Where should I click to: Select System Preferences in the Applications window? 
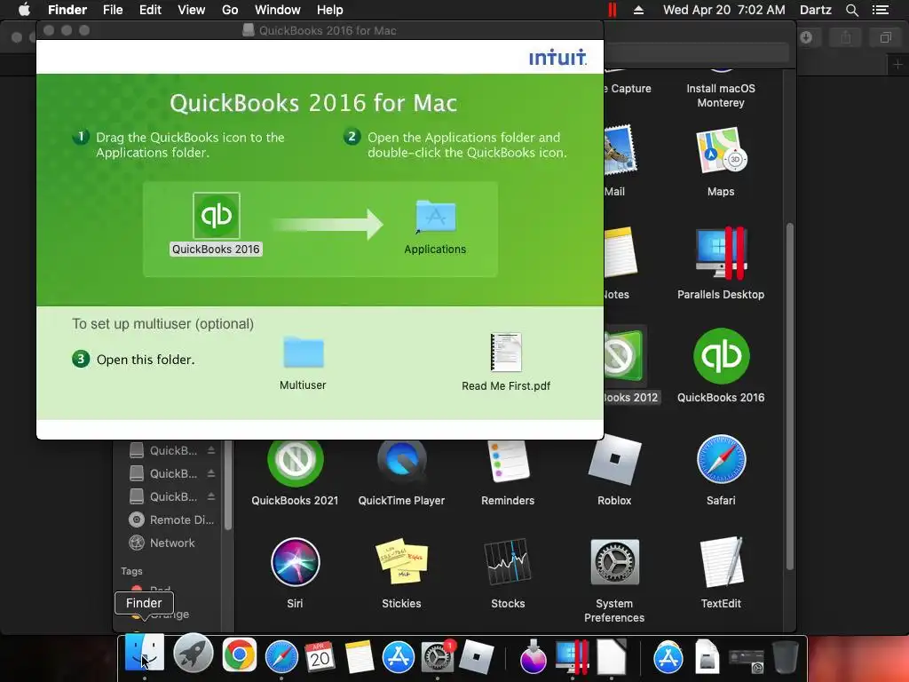[x=614, y=562]
